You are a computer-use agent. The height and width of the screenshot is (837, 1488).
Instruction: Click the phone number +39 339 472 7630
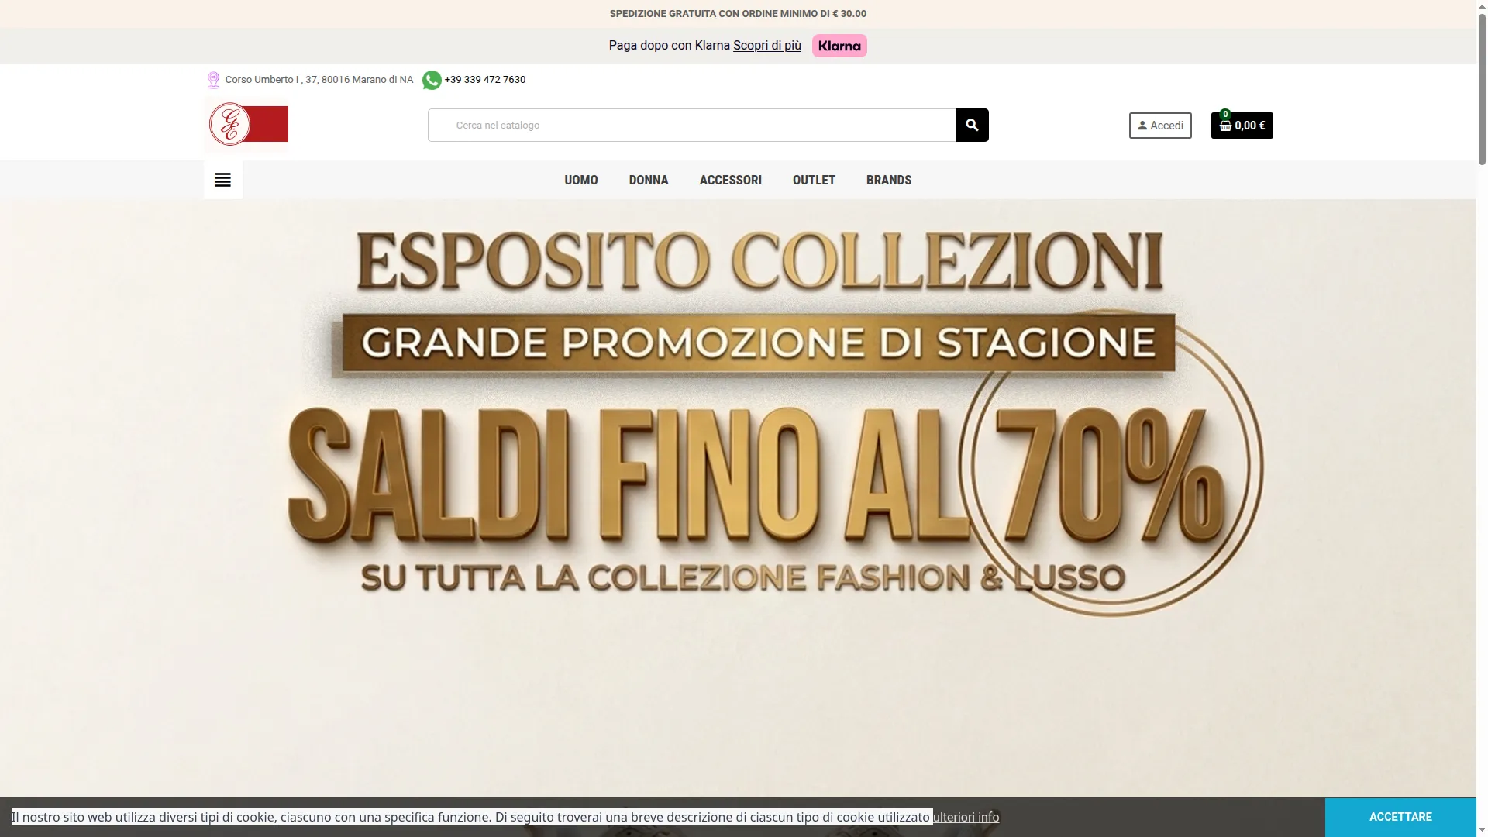pos(485,80)
